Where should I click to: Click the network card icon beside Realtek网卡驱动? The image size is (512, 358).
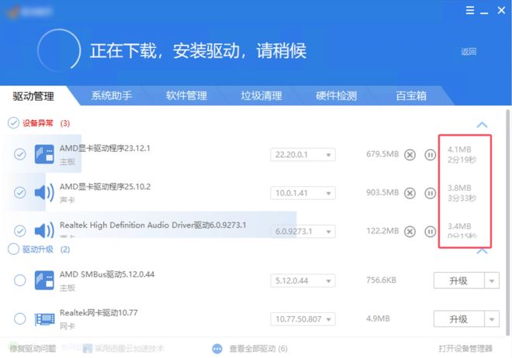(45, 319)
